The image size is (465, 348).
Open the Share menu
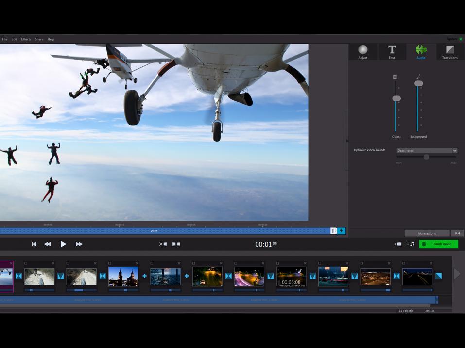pos(39,39)
